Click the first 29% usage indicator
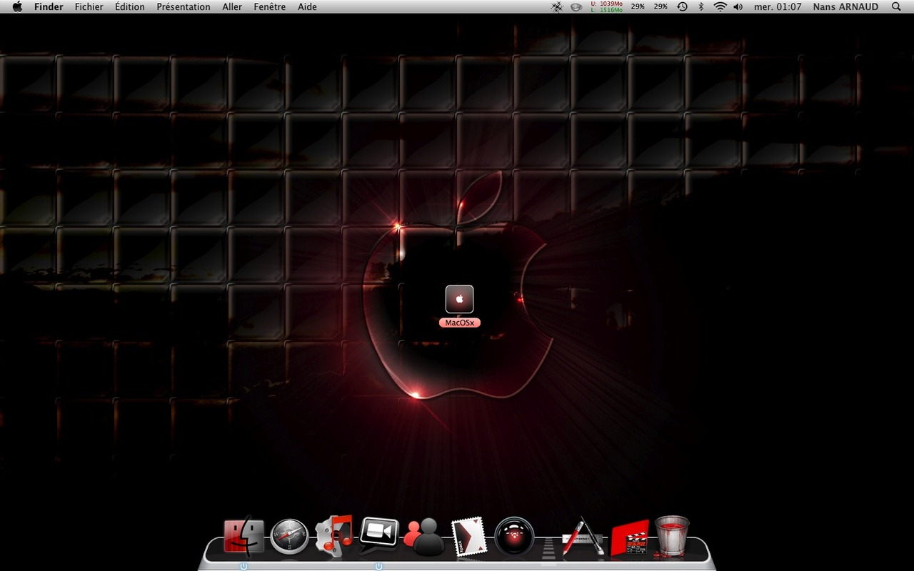914x571 pixels. pyautogui.click(x=638, y=6)
